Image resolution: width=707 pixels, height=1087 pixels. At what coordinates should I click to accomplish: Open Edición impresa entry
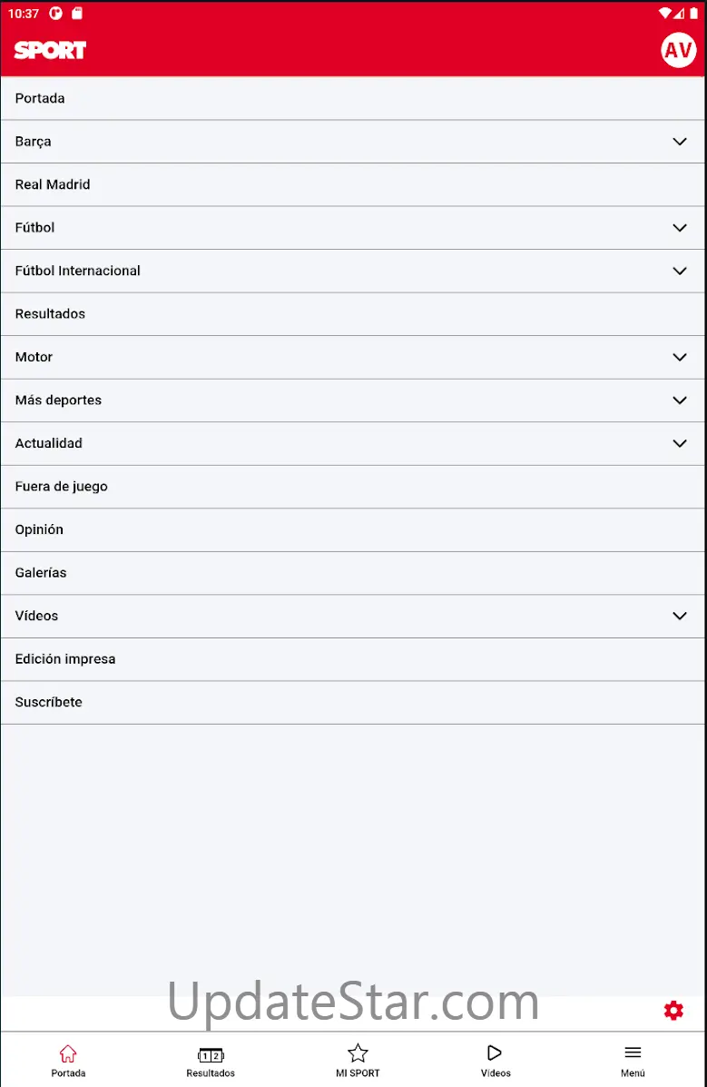[65, 659]
